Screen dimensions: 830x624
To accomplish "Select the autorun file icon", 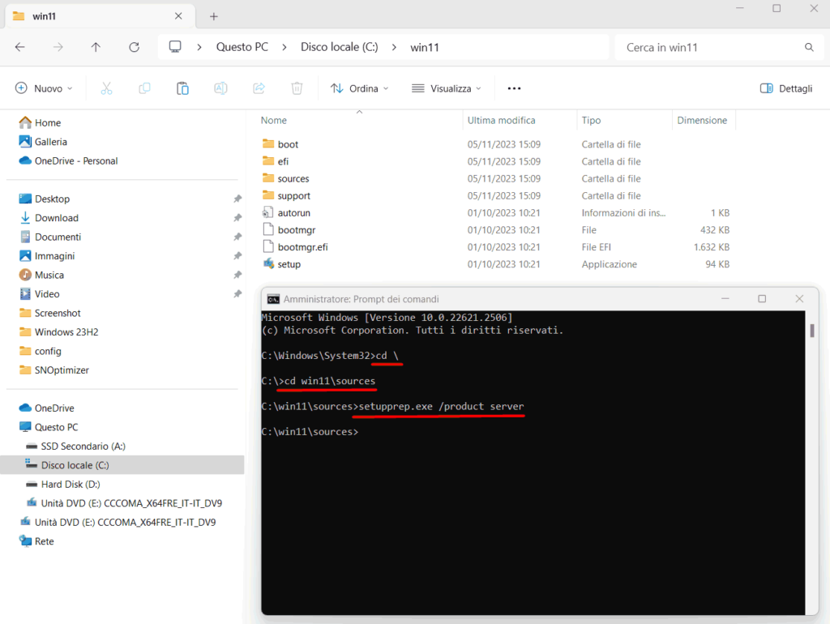I will 268,213.
